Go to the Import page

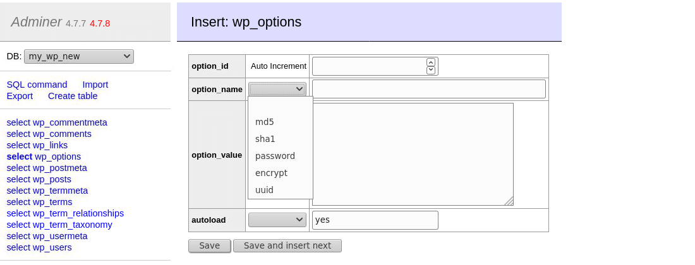(x=95, y=85)
